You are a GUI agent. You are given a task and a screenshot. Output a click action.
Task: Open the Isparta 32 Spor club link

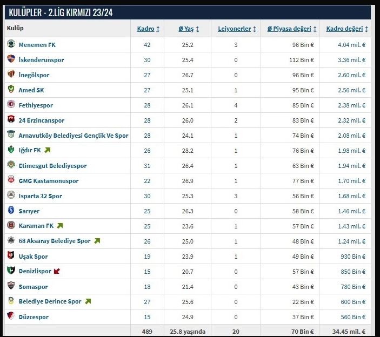point(40,196)
